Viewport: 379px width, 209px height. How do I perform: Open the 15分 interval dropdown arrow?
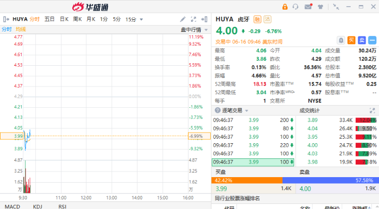coord(141,20)
